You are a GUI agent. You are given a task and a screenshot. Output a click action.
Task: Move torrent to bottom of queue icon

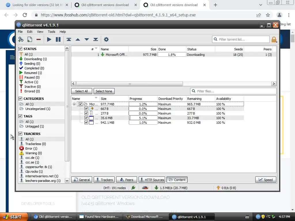96,39
